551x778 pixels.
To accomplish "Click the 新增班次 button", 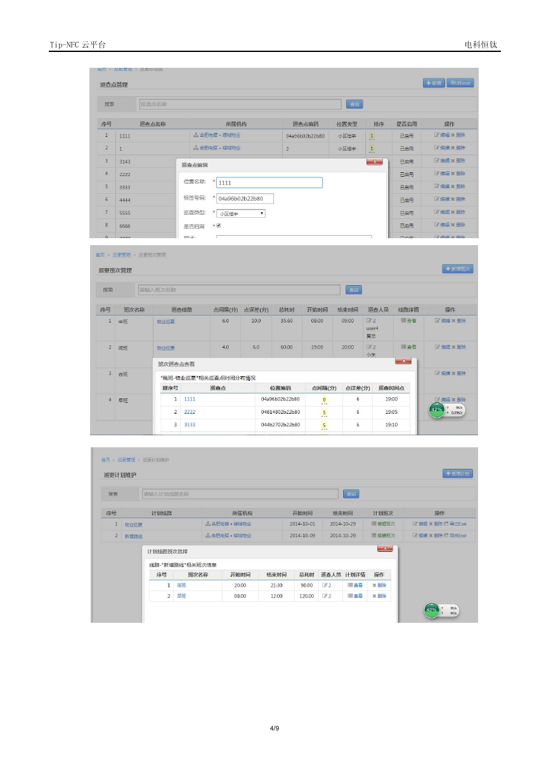I will coord(458,269).
